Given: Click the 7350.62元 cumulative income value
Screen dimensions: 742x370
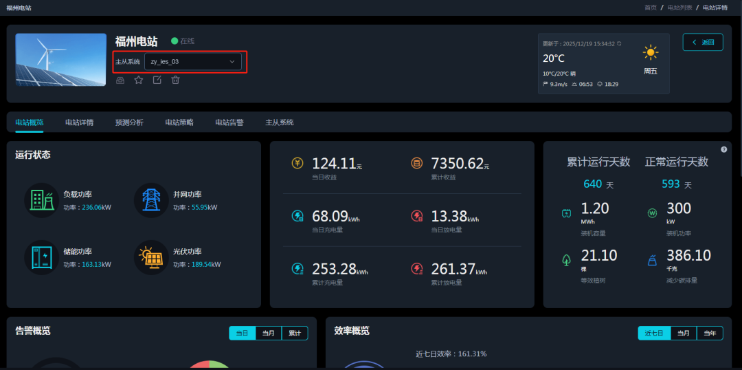Looking at the screenshot, I should (460, 164).
